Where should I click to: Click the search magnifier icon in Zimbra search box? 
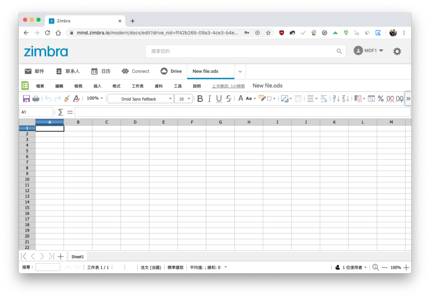click(x=339, y=51)
